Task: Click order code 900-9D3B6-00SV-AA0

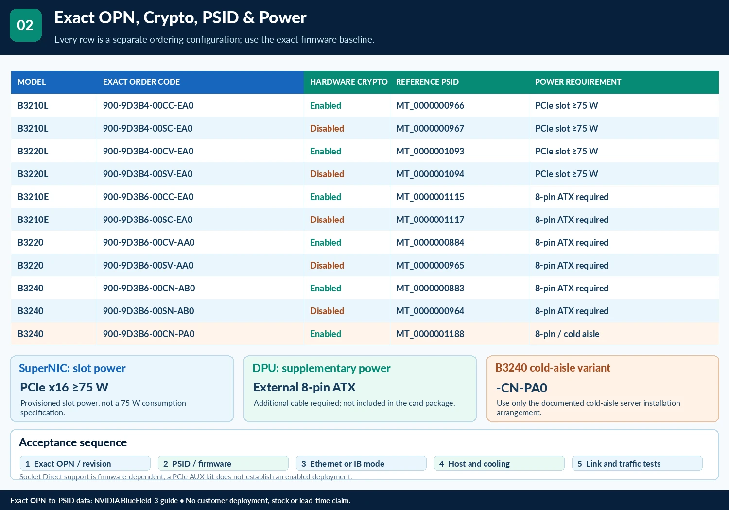Action: (x=148, y=265)
